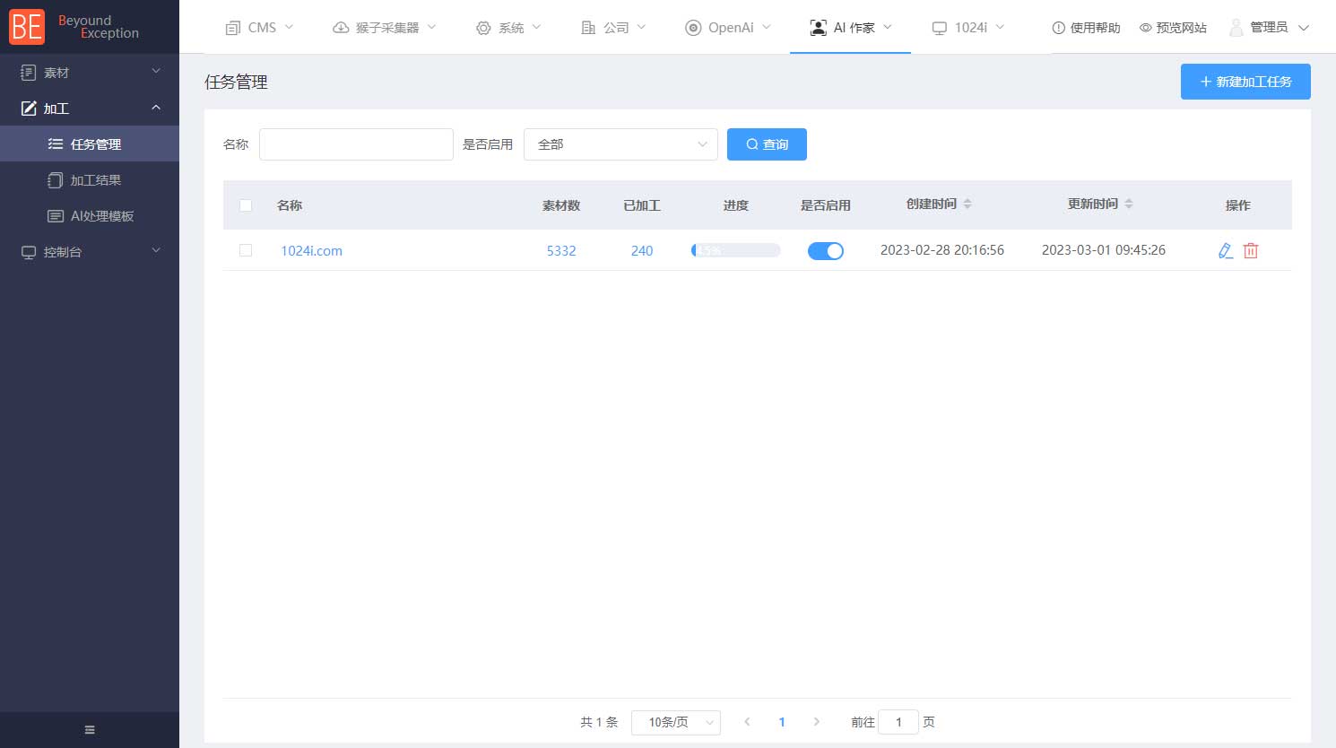Screen dimensions: 1336x748
Task: Open the 是否启用 全部 filter dropdown
Action: (x=620, y=144)
